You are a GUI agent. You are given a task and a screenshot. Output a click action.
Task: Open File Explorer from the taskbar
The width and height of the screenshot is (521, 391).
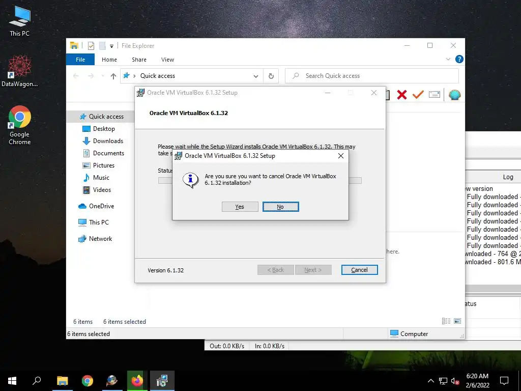(x=63, y=381)
